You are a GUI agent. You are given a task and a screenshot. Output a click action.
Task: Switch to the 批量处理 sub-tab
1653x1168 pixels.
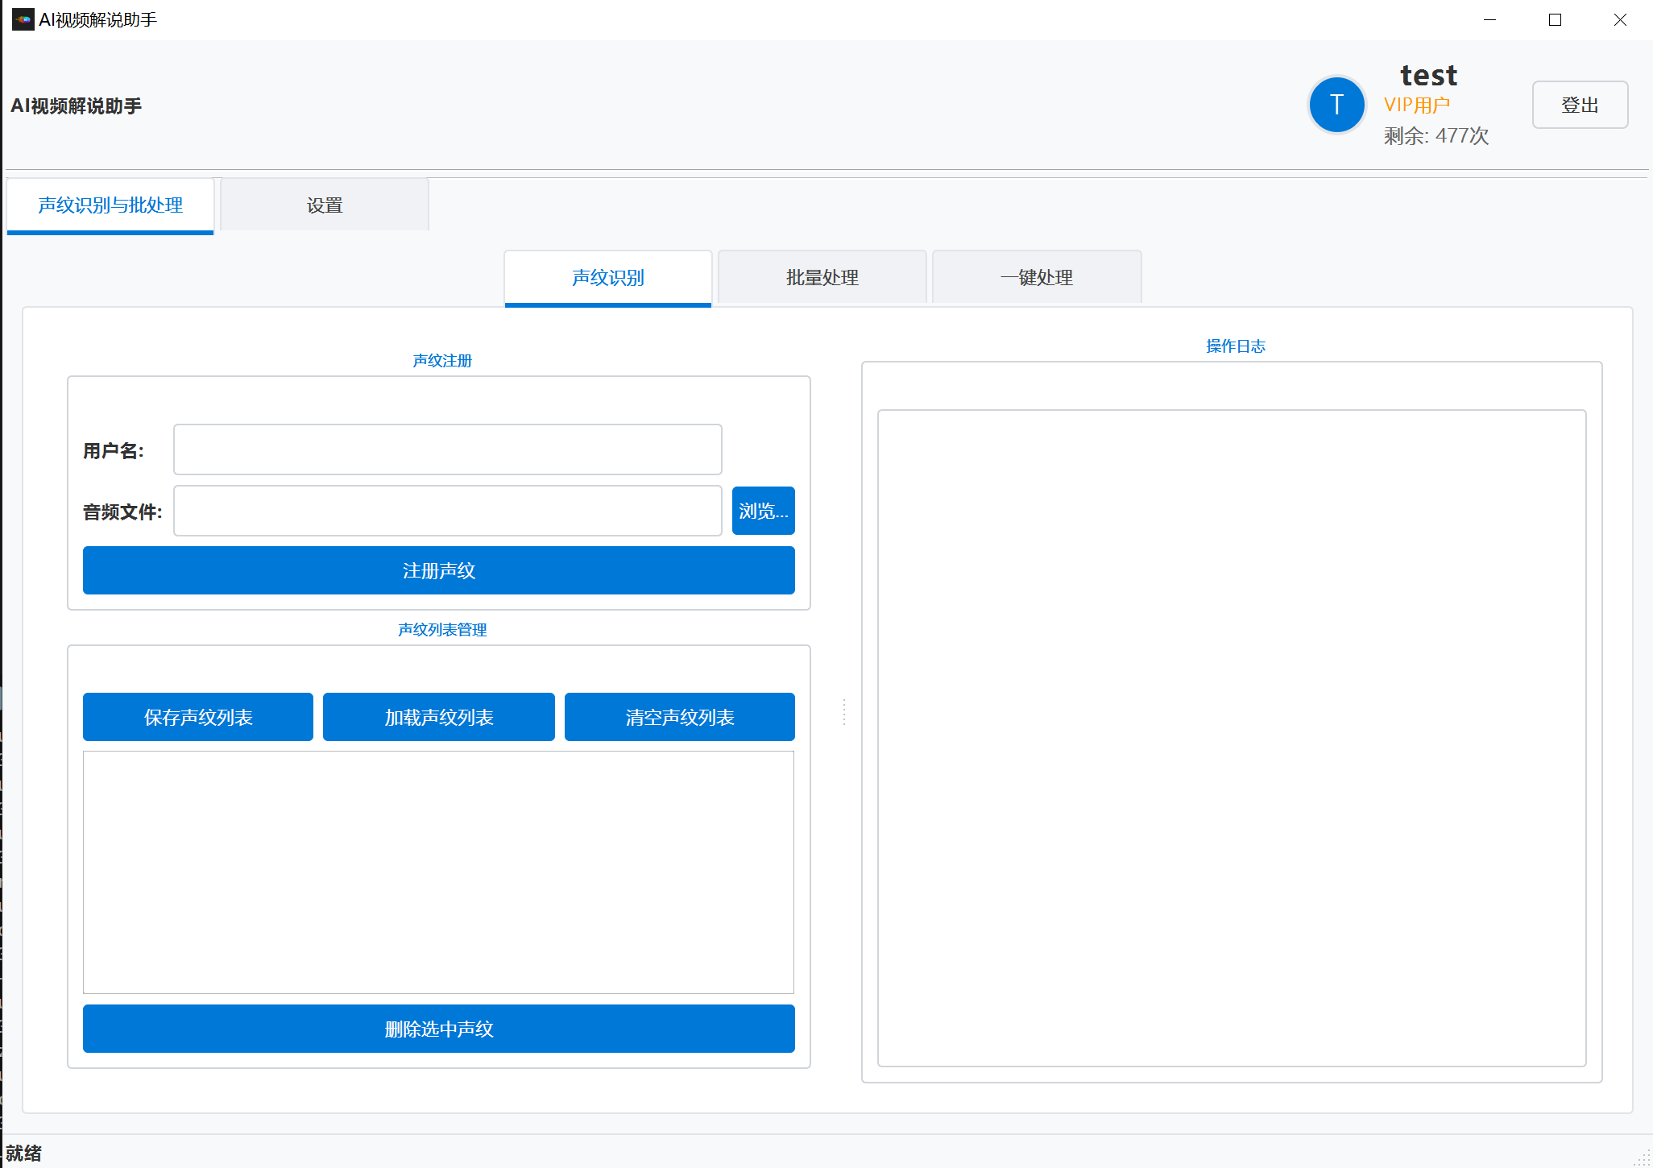[822, 278]
